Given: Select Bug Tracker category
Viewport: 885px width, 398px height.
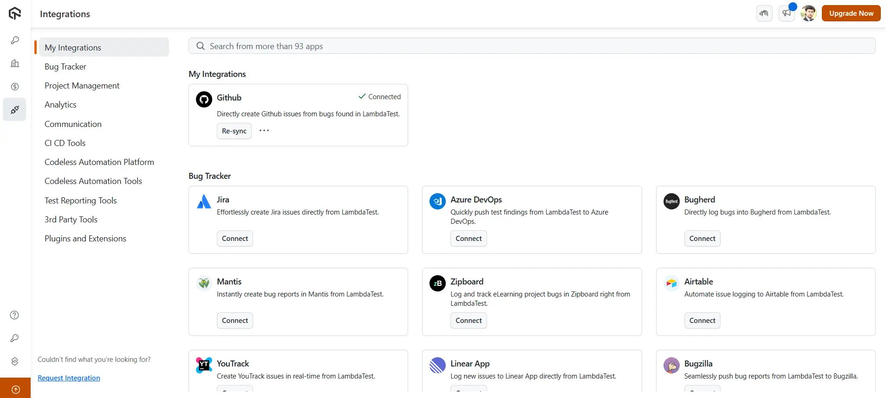Looking at the screenshot, I should 65,67.
